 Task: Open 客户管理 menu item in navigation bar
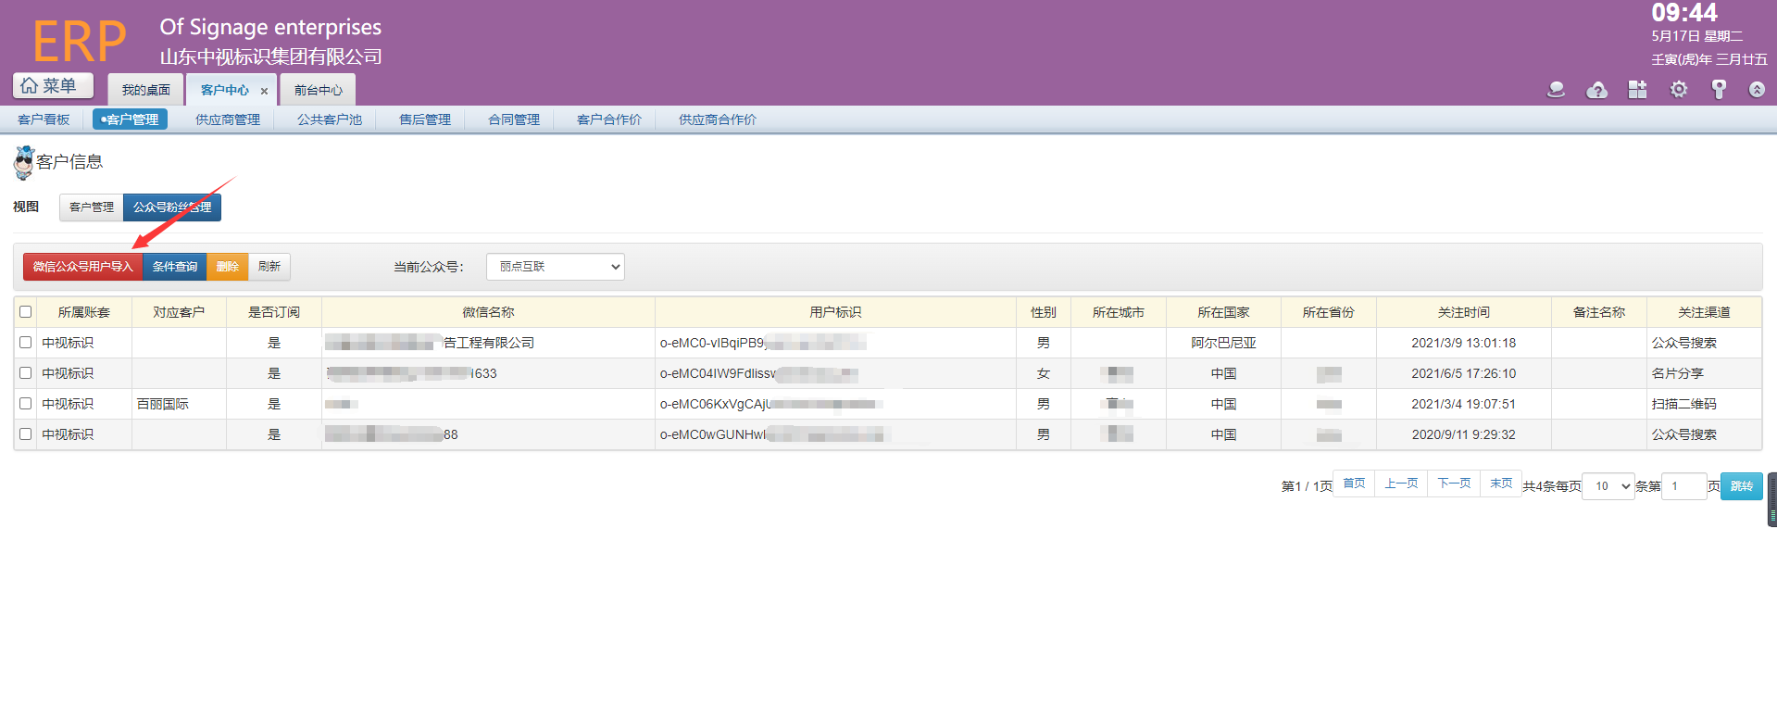[130, 119]
